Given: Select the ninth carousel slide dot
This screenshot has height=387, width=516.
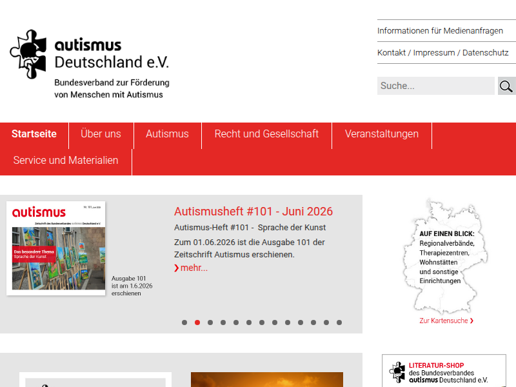Looking at the screenshot, I should (288, 322).
